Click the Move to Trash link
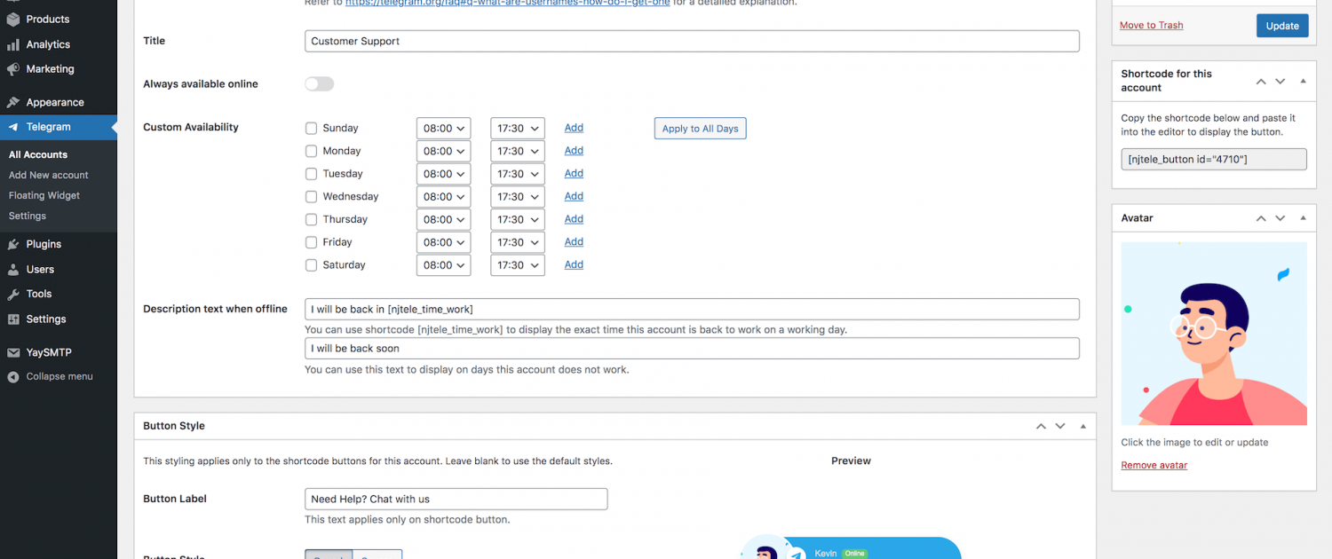The image size is (1332, 559). point(1151,25)
